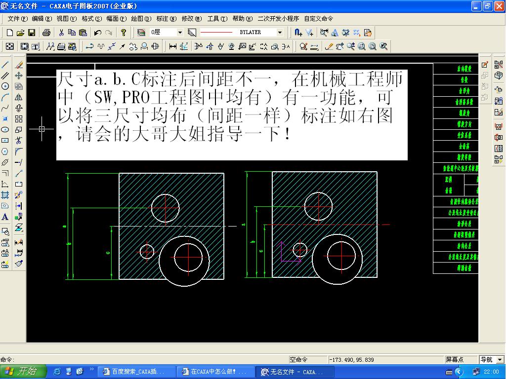The image size is (506, 379).
Task: Click the 屏幕点 status bar field
Action: click(461, 359)
